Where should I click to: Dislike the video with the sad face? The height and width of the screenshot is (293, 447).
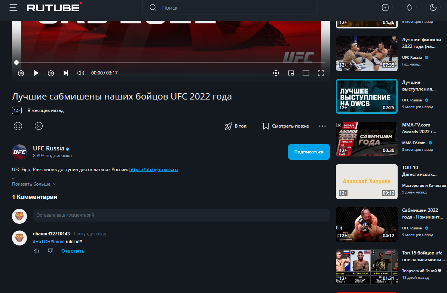[39, 126]
